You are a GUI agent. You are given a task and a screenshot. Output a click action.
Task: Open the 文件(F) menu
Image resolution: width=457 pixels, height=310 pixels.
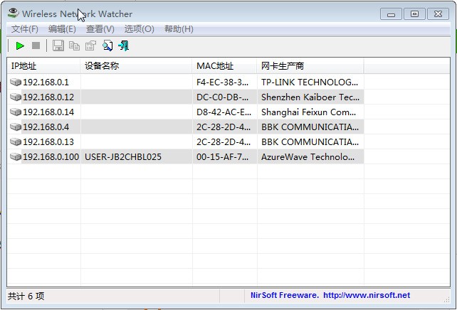pyautogui.click(x=25, y=29)
